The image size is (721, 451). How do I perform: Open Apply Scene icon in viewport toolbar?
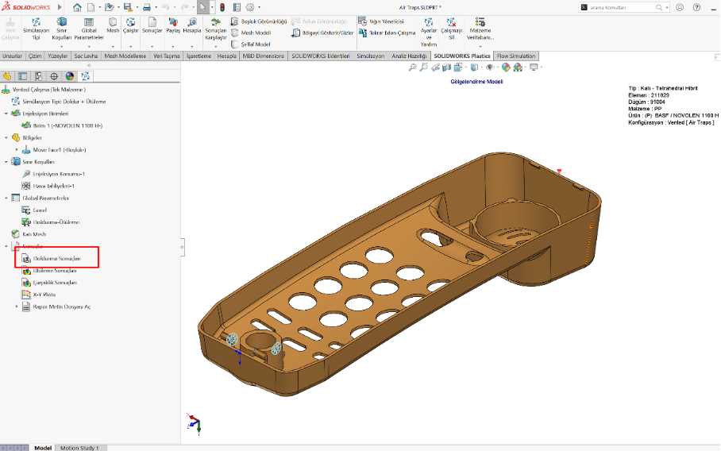pos(518,67)
